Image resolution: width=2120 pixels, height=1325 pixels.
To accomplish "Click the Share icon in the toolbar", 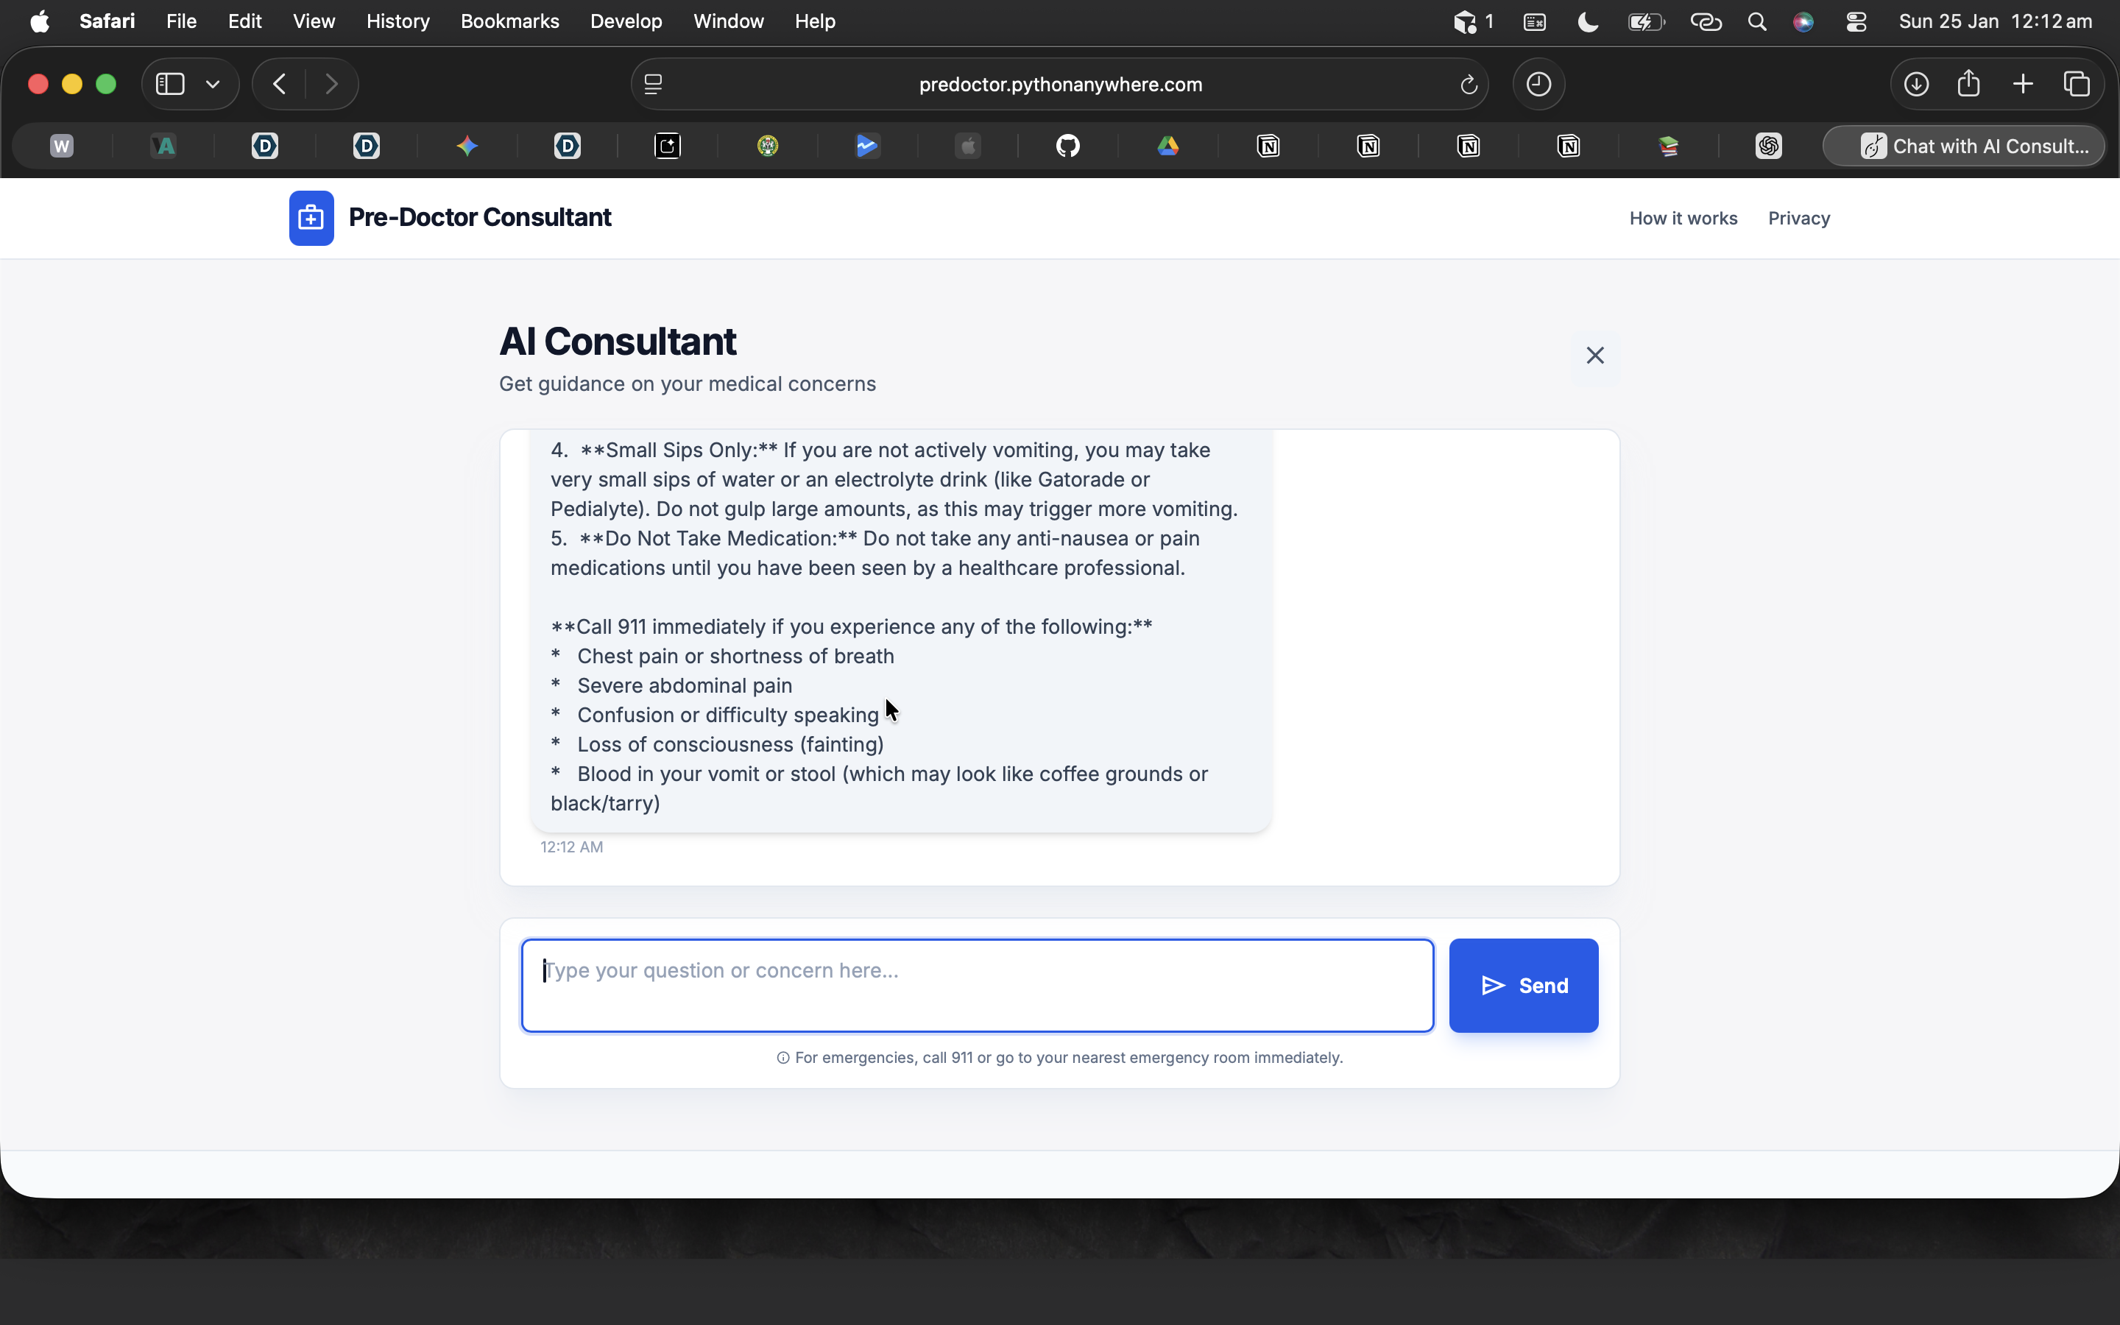I will click(x=1968, y=84).
